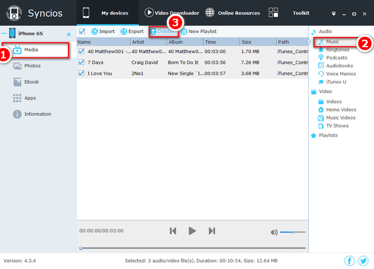Open the TV Shows icon

click(x=321, y=126)
